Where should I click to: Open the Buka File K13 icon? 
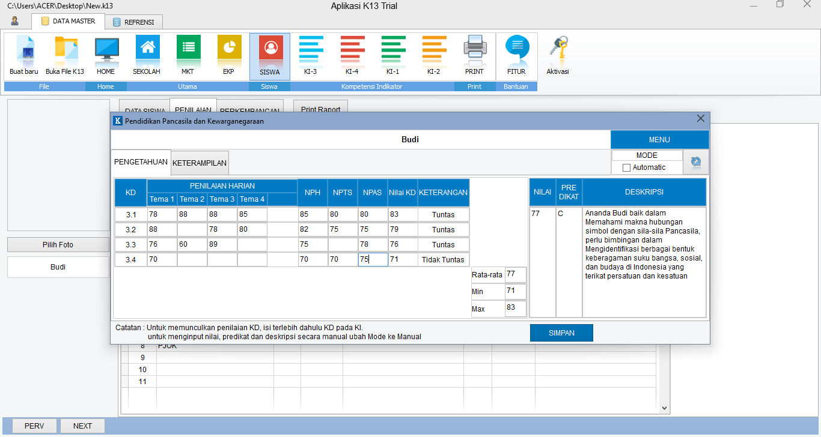click(x=64, y=54)
